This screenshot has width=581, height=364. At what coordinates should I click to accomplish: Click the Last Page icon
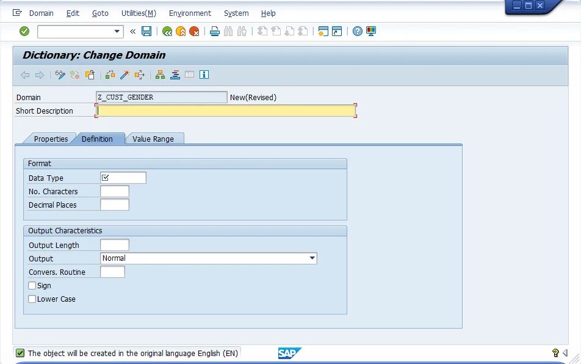point(303,32)
